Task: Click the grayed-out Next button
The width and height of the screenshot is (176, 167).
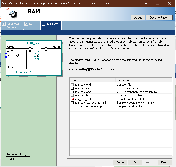Action: tap(150, 162)
